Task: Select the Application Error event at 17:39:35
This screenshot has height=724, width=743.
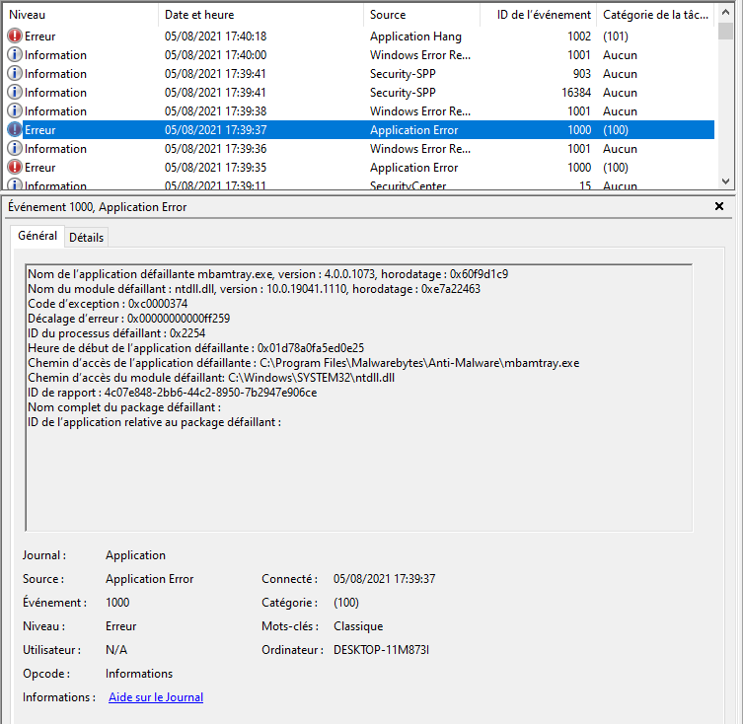Action: click(x=359, y=168)
